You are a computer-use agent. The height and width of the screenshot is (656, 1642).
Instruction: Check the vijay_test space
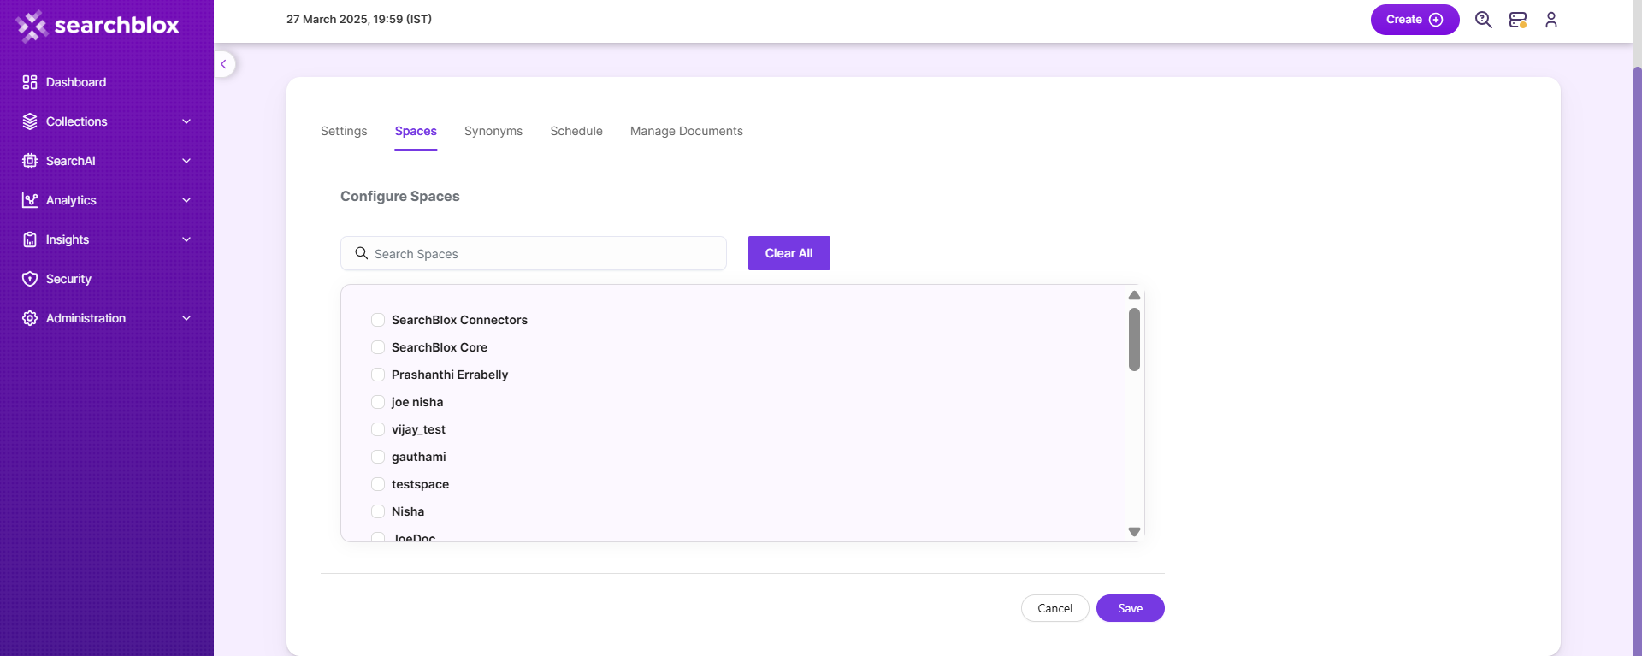[378, 429]
